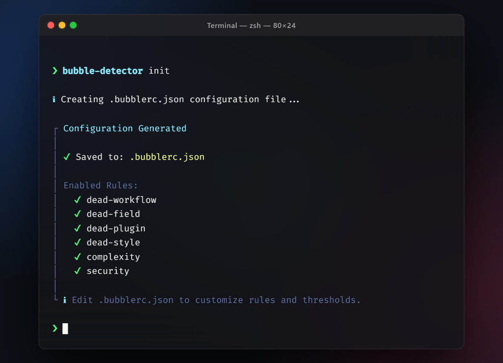Image resolution: width=503 pixels, height=363 pixels.
Task: Minimize the Terminal using yellow button
Action: click(62, 26)
